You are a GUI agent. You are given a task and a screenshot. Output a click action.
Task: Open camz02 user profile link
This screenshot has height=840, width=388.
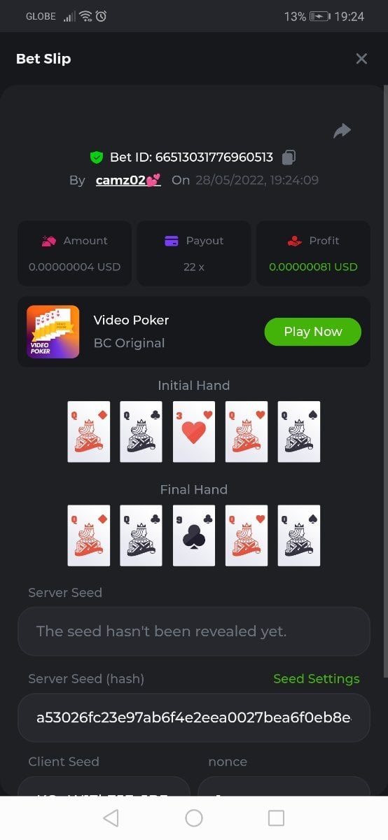(128, 180)
